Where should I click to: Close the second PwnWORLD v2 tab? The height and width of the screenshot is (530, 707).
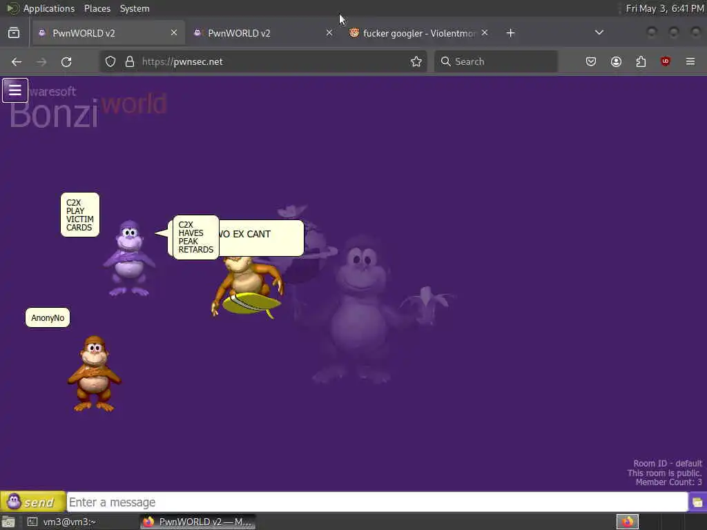pos(329,33)
